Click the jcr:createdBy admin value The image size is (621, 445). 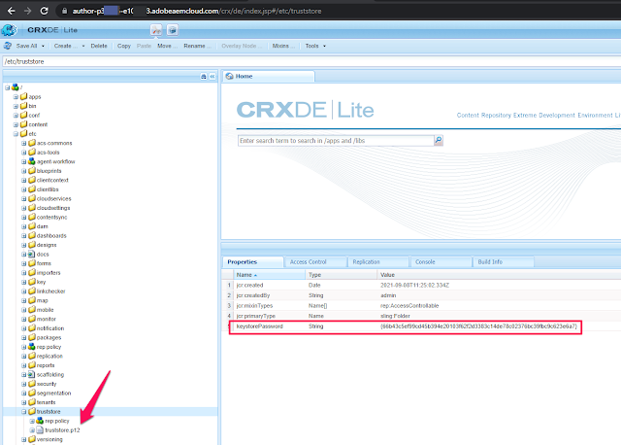pyautogui.click(x=388, y=295)
